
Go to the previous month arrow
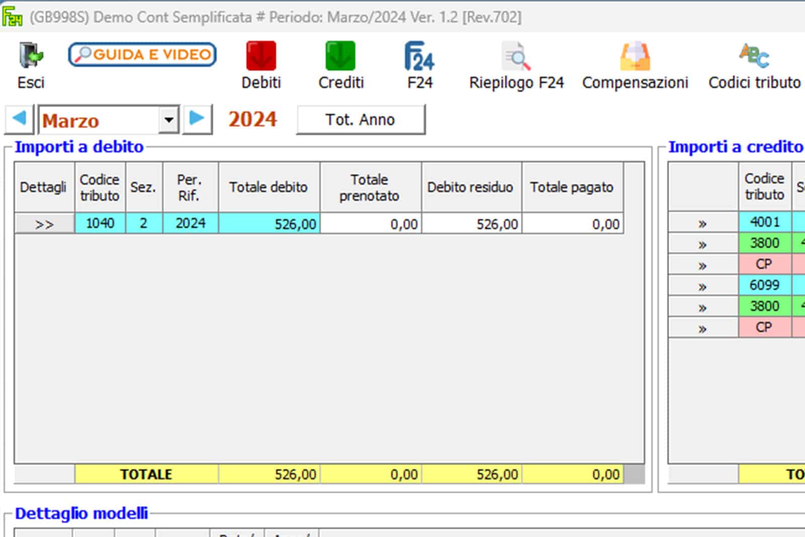point(19,119)
